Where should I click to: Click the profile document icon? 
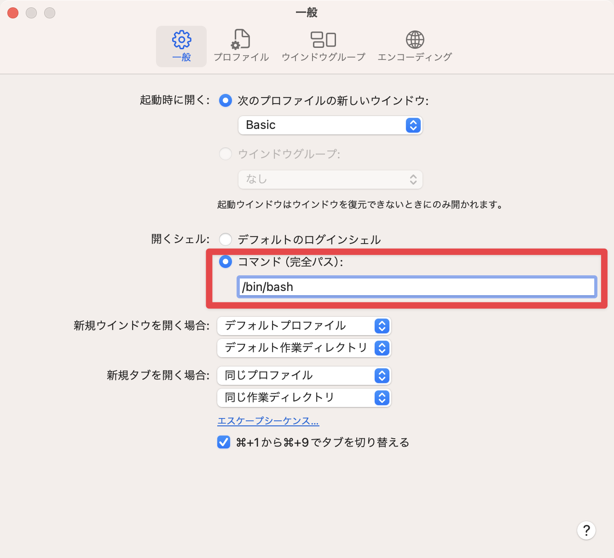241,39
